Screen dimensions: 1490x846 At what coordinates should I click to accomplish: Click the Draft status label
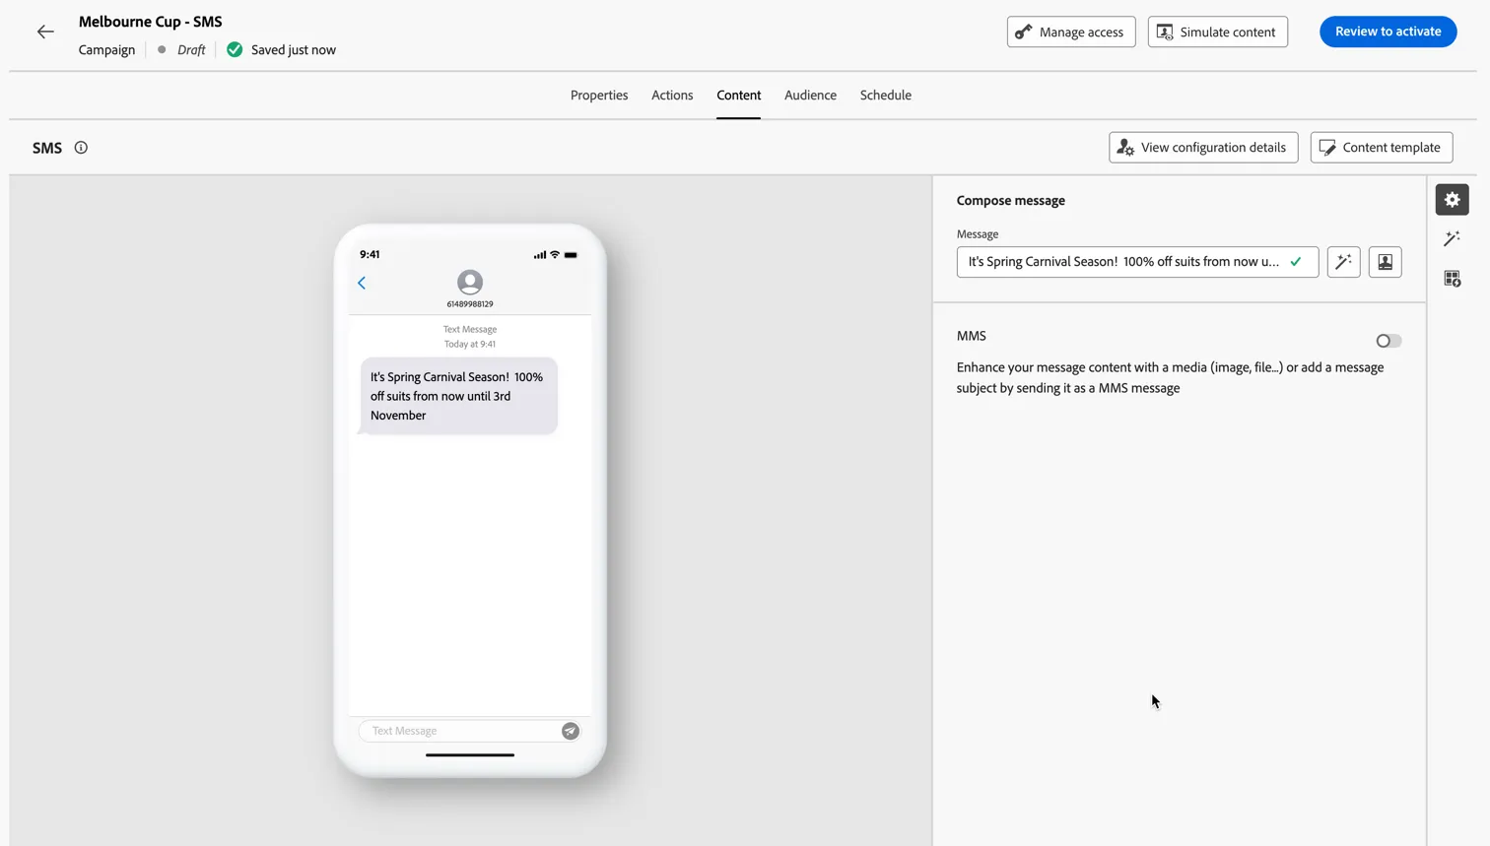pyautogui.click(x=191, y=49)
